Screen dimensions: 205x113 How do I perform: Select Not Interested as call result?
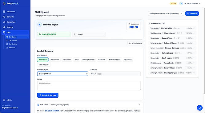115,60
